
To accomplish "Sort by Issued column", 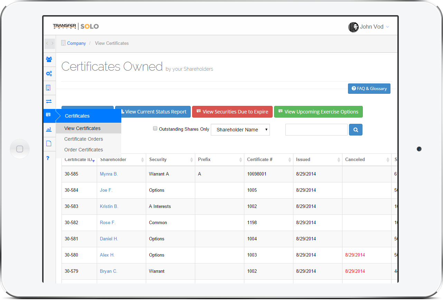I will pos(318,160).
